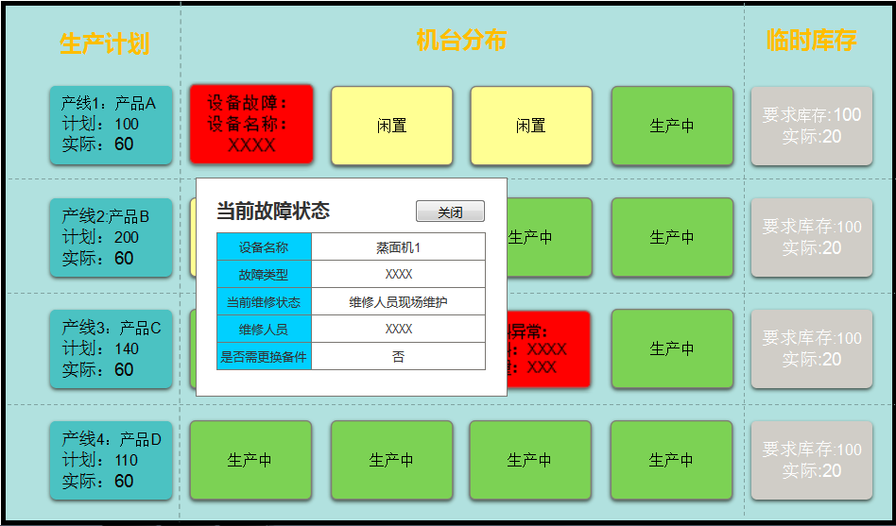Image resolution: width=896 pixels, height=526 pixels.
Task: Click XXXX value in the 故障类型 row
Action: (x=399, y=274)
